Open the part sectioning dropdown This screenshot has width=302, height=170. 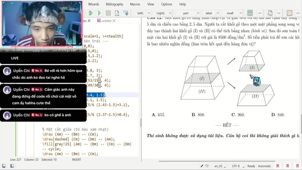[x=198, y=13]
